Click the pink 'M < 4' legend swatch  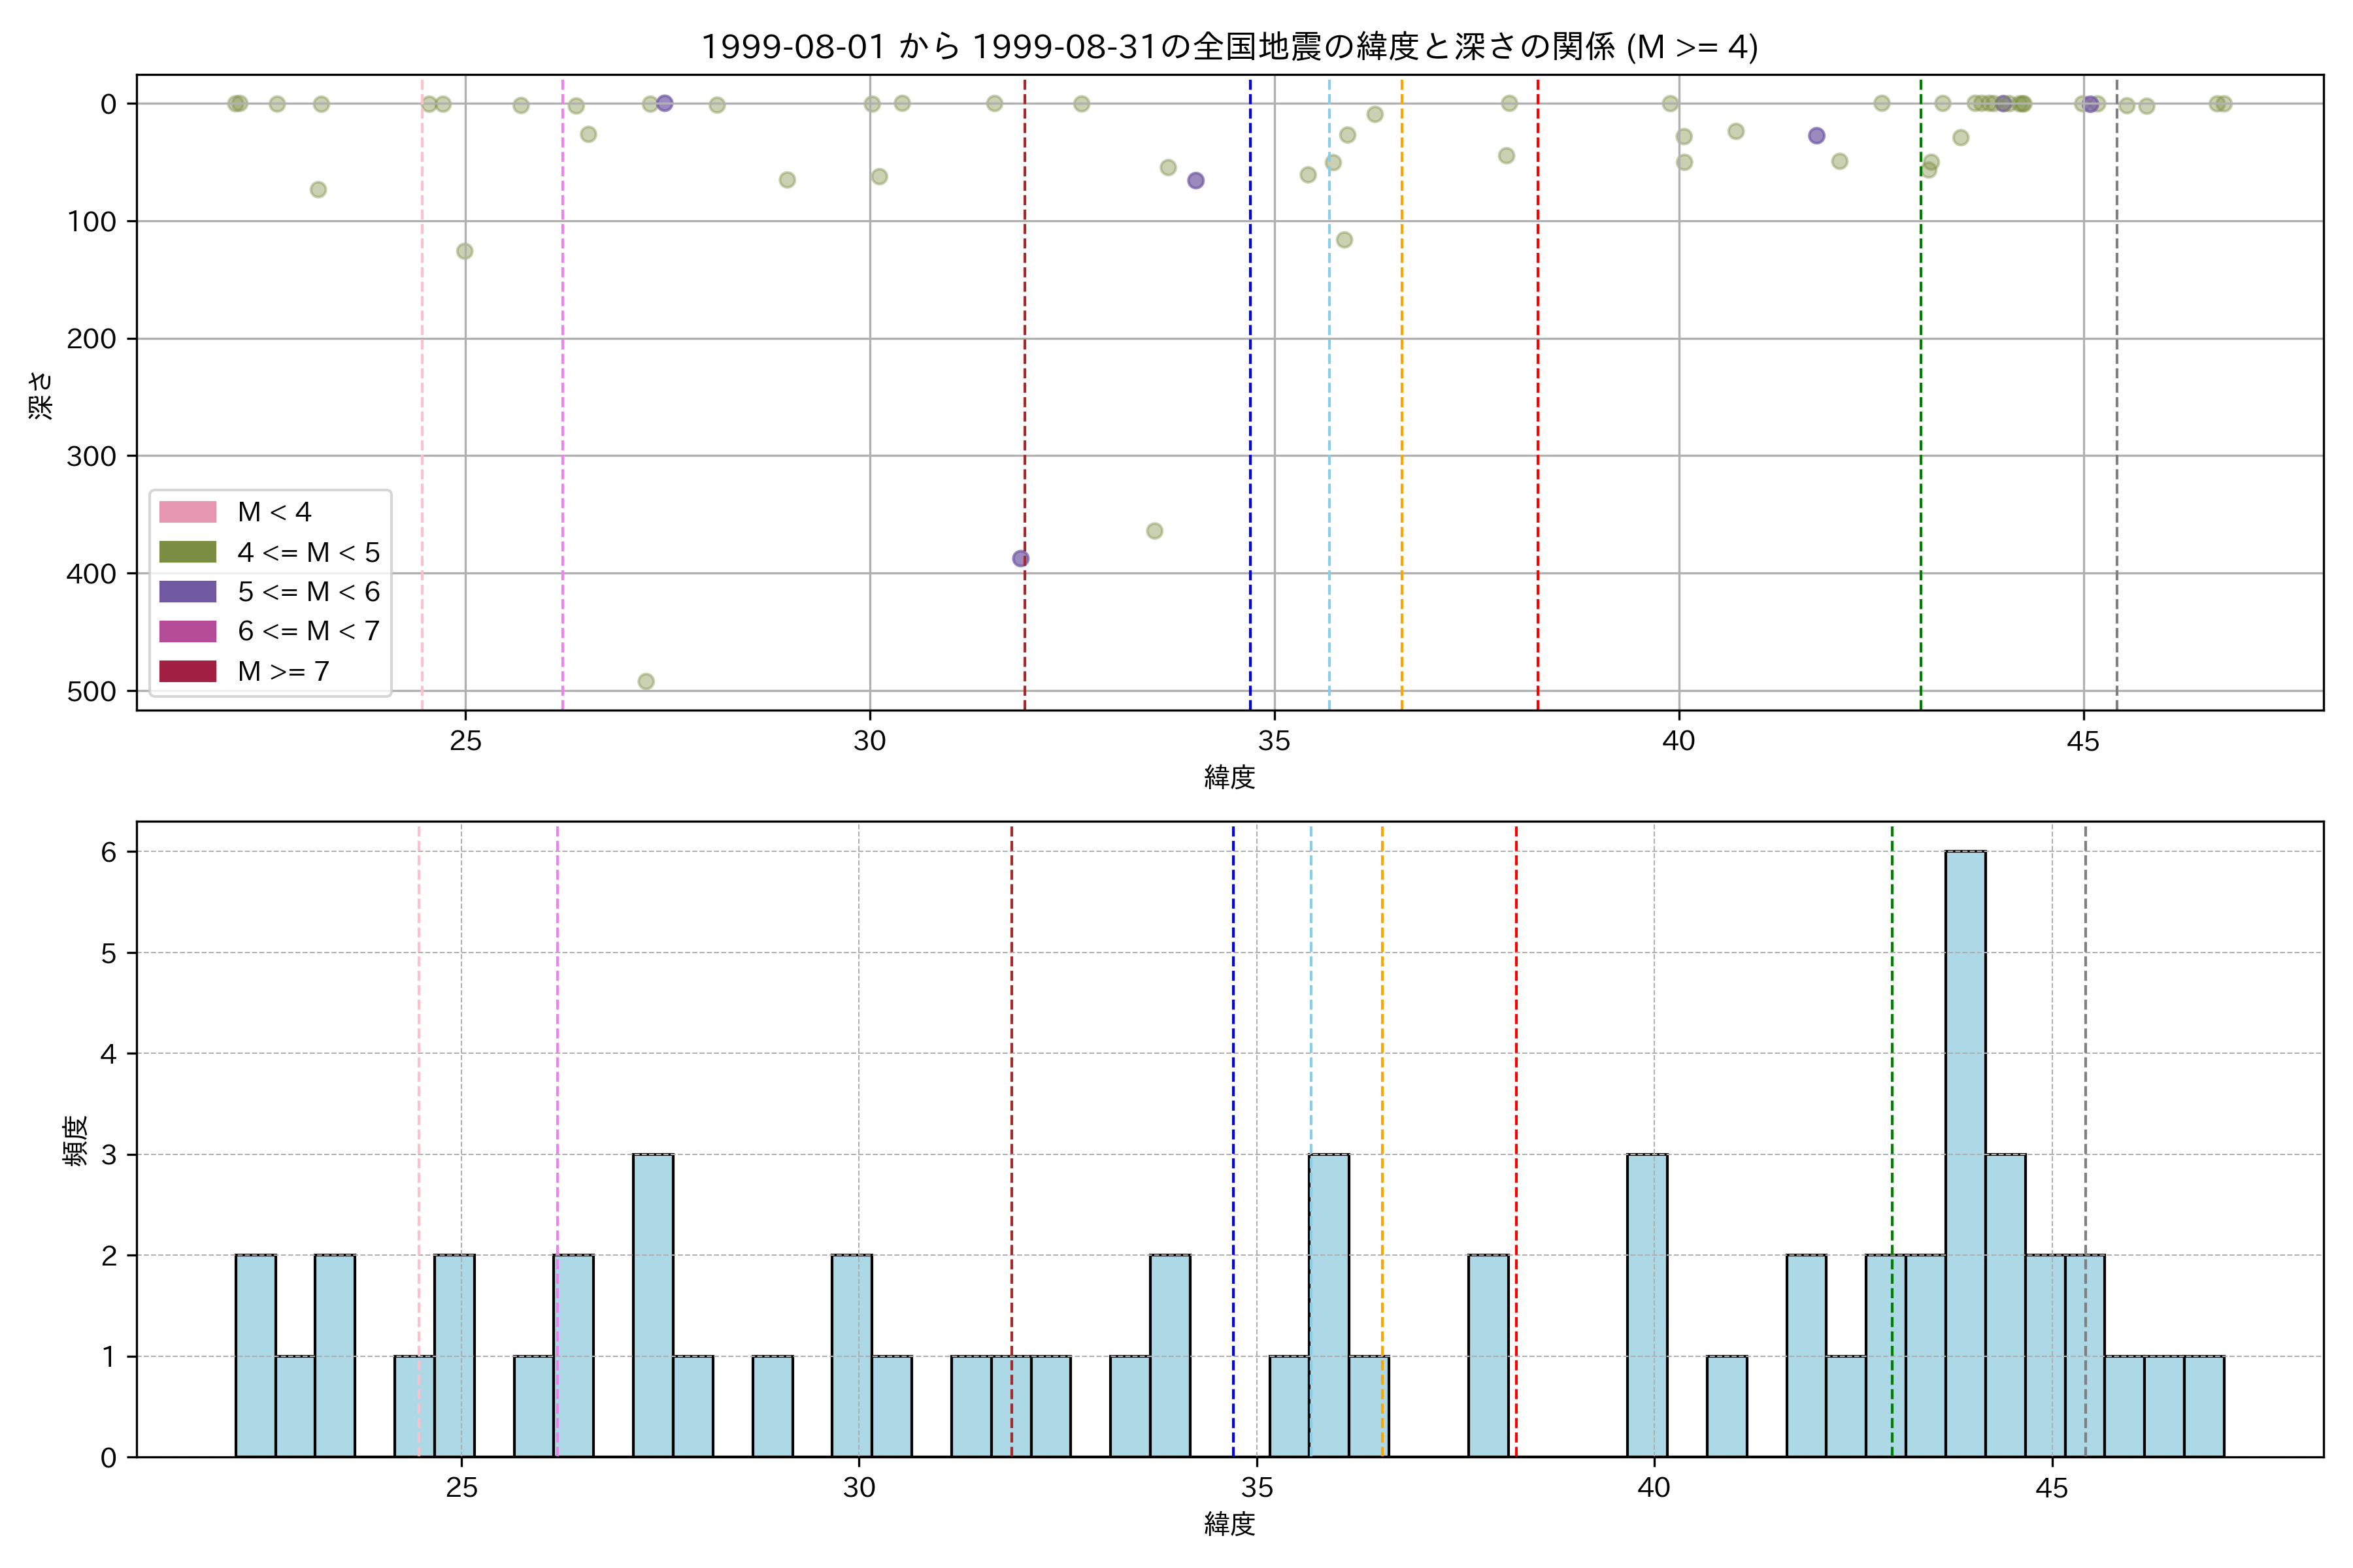pos(187,512)
